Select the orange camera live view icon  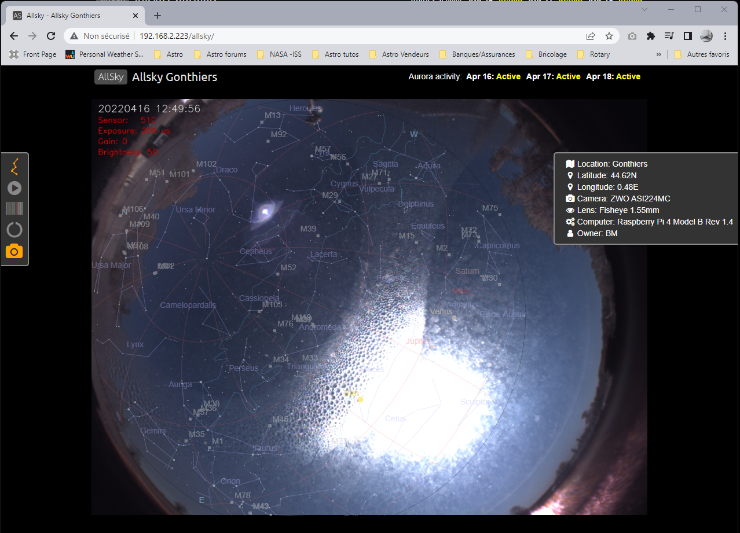[14, 251]
